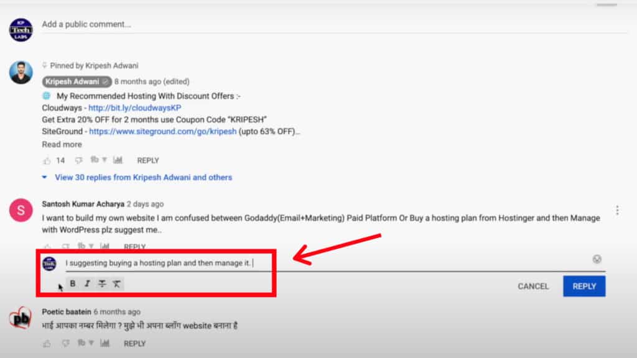Apply italic formatting in the reply box
The height and width of the screenshot is (358, 637).
pyautogui.click(x=87, y=284)
